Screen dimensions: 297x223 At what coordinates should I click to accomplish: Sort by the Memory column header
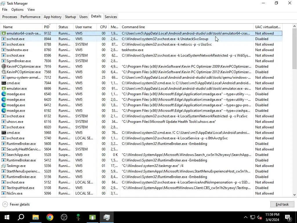tap(114, 27)
